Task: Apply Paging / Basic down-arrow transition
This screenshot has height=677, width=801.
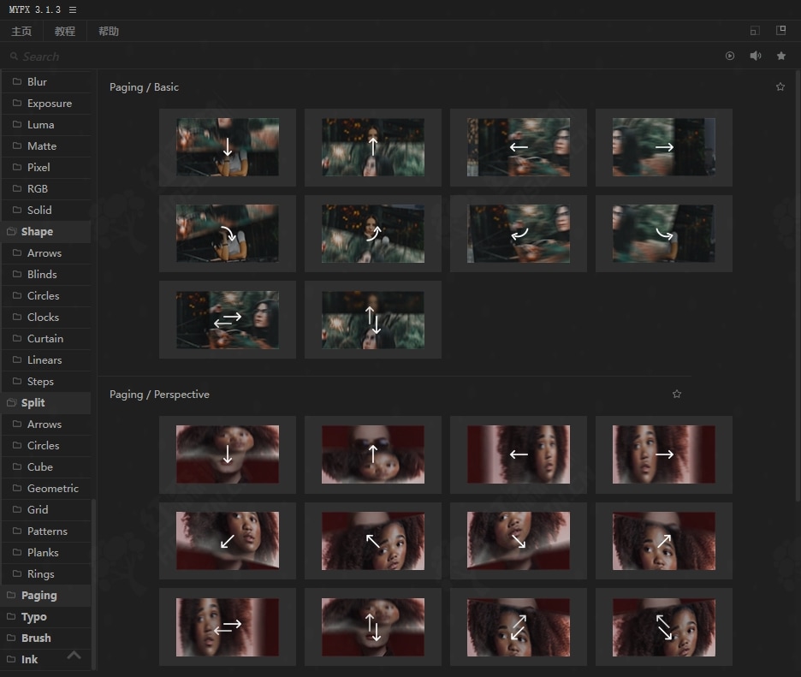Action: [228, 147]
